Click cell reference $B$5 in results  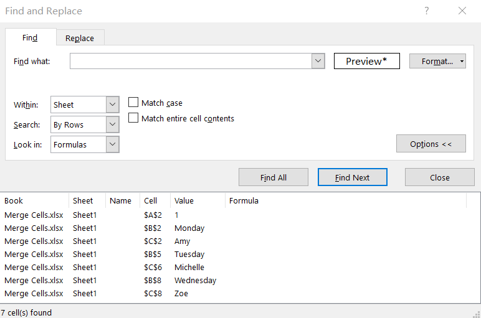(x=153, y=255)
